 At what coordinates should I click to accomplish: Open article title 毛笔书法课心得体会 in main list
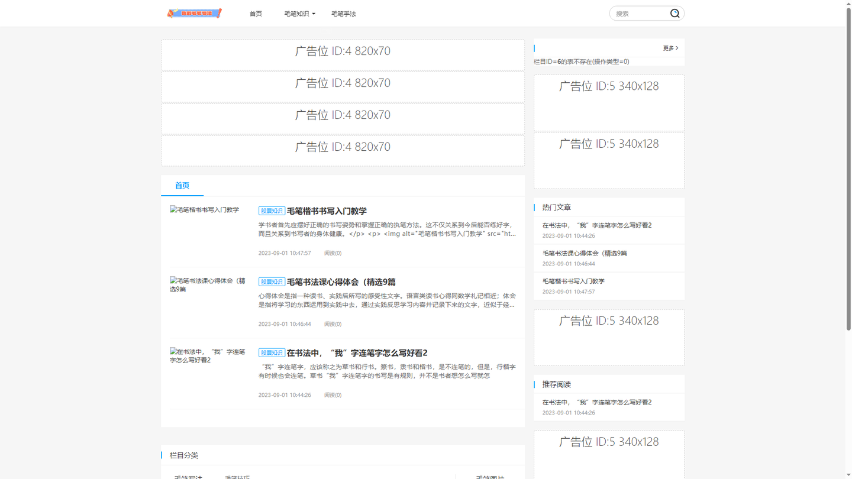[341, 282]
